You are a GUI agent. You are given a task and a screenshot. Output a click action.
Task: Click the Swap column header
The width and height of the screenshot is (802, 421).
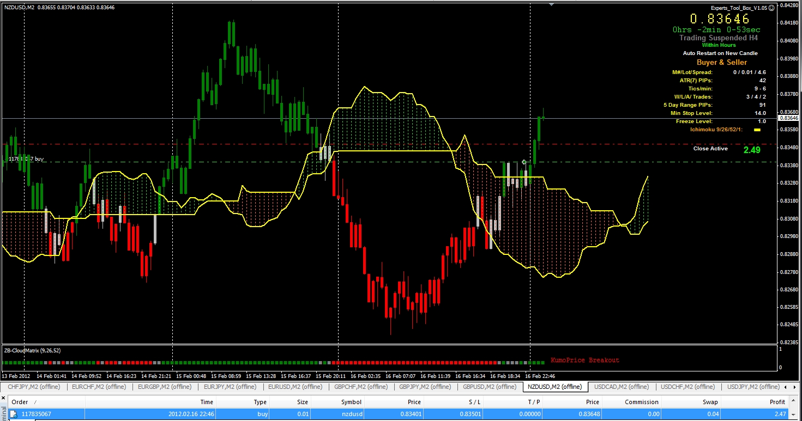[692, 402]
